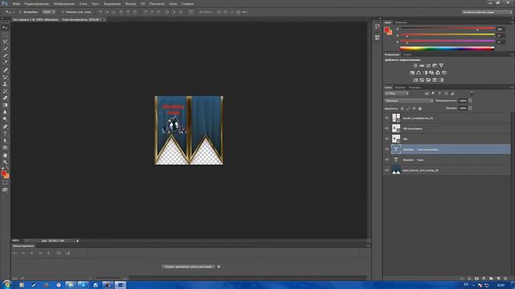Viewport: 515px width, 289px height.
Task: Open the layer filter kind dropdown
Action: click(397, 93)
